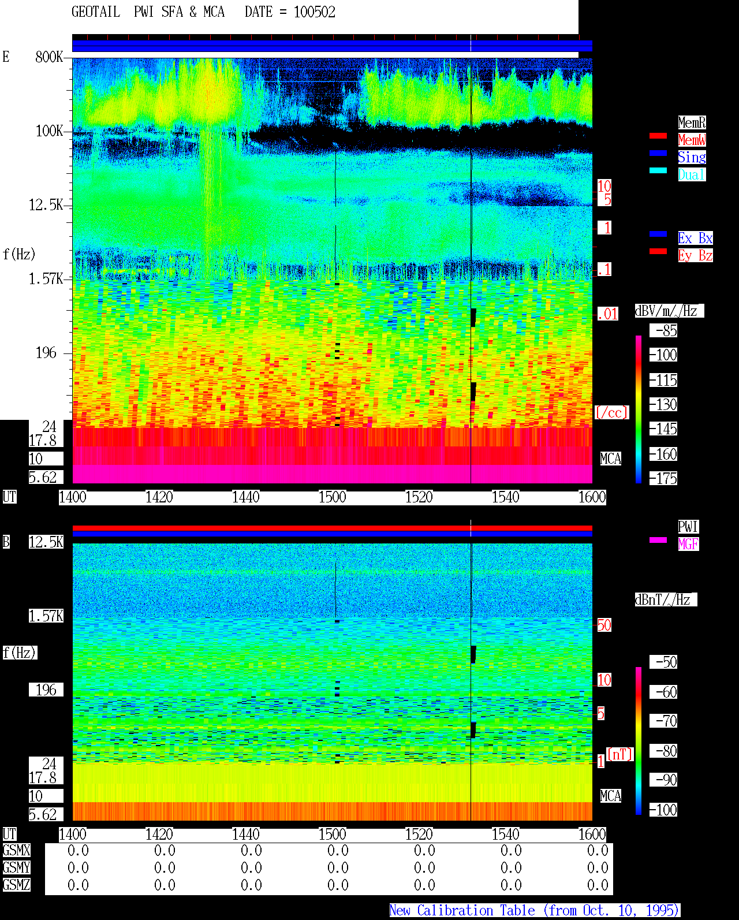The height and width of the screenshot is (920, 739).
Task: Click the "PWI" label
Action: [688, 527]
